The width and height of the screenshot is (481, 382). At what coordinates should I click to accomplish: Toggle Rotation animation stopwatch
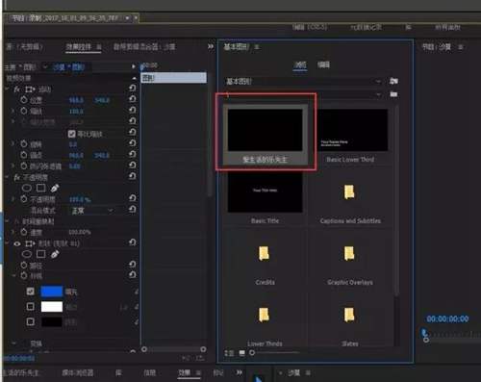[24, 144]
